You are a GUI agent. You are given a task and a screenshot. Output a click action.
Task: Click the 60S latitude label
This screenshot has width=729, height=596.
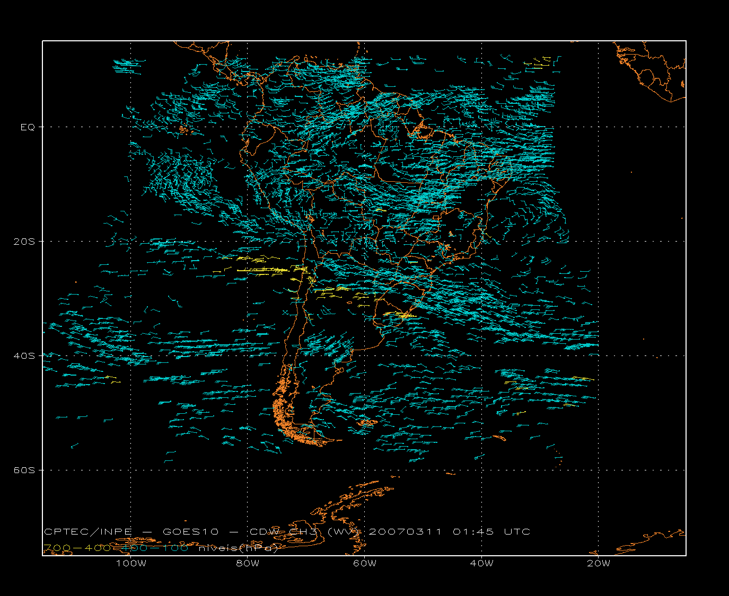coord(24,470)
